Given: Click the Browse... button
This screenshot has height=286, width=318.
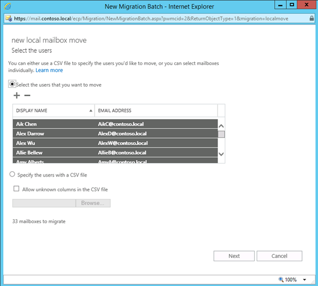Looking at the screenshot, I should [93, 203].
